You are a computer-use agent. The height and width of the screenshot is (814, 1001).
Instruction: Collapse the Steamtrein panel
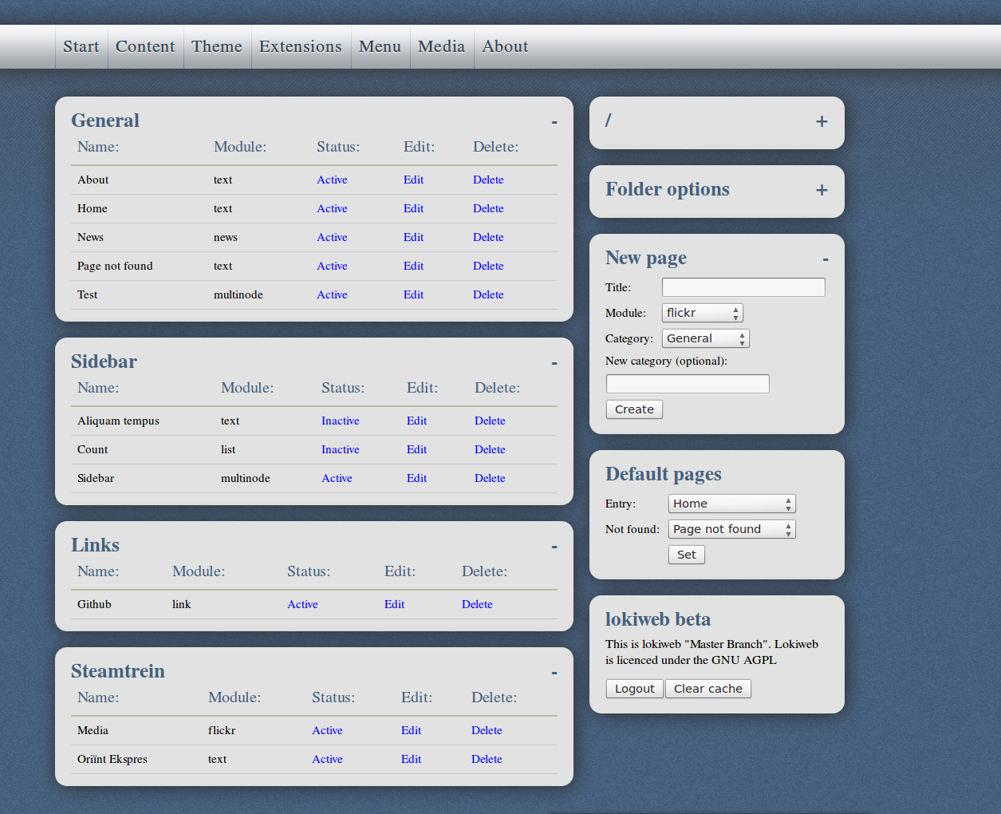pos(554,672)
